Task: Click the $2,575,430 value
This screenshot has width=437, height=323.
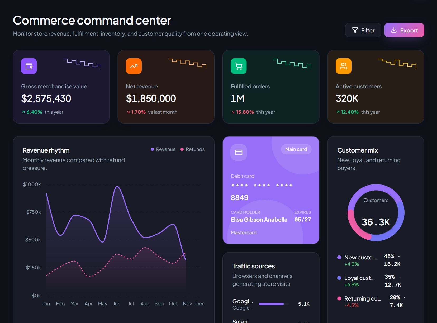Action: [46, 99]
